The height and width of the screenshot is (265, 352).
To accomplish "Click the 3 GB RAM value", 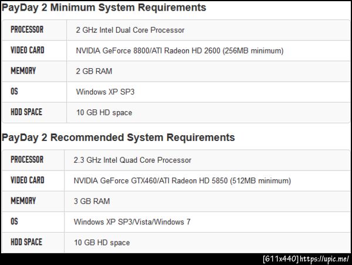I will (92, 202).
